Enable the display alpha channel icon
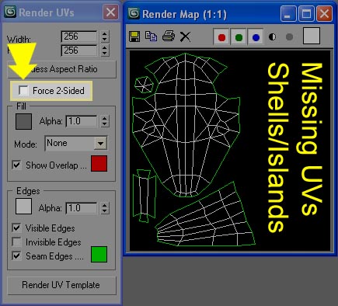Image resolution: width=338 pixels, height=306 pixels. click(x=272, y=37)
